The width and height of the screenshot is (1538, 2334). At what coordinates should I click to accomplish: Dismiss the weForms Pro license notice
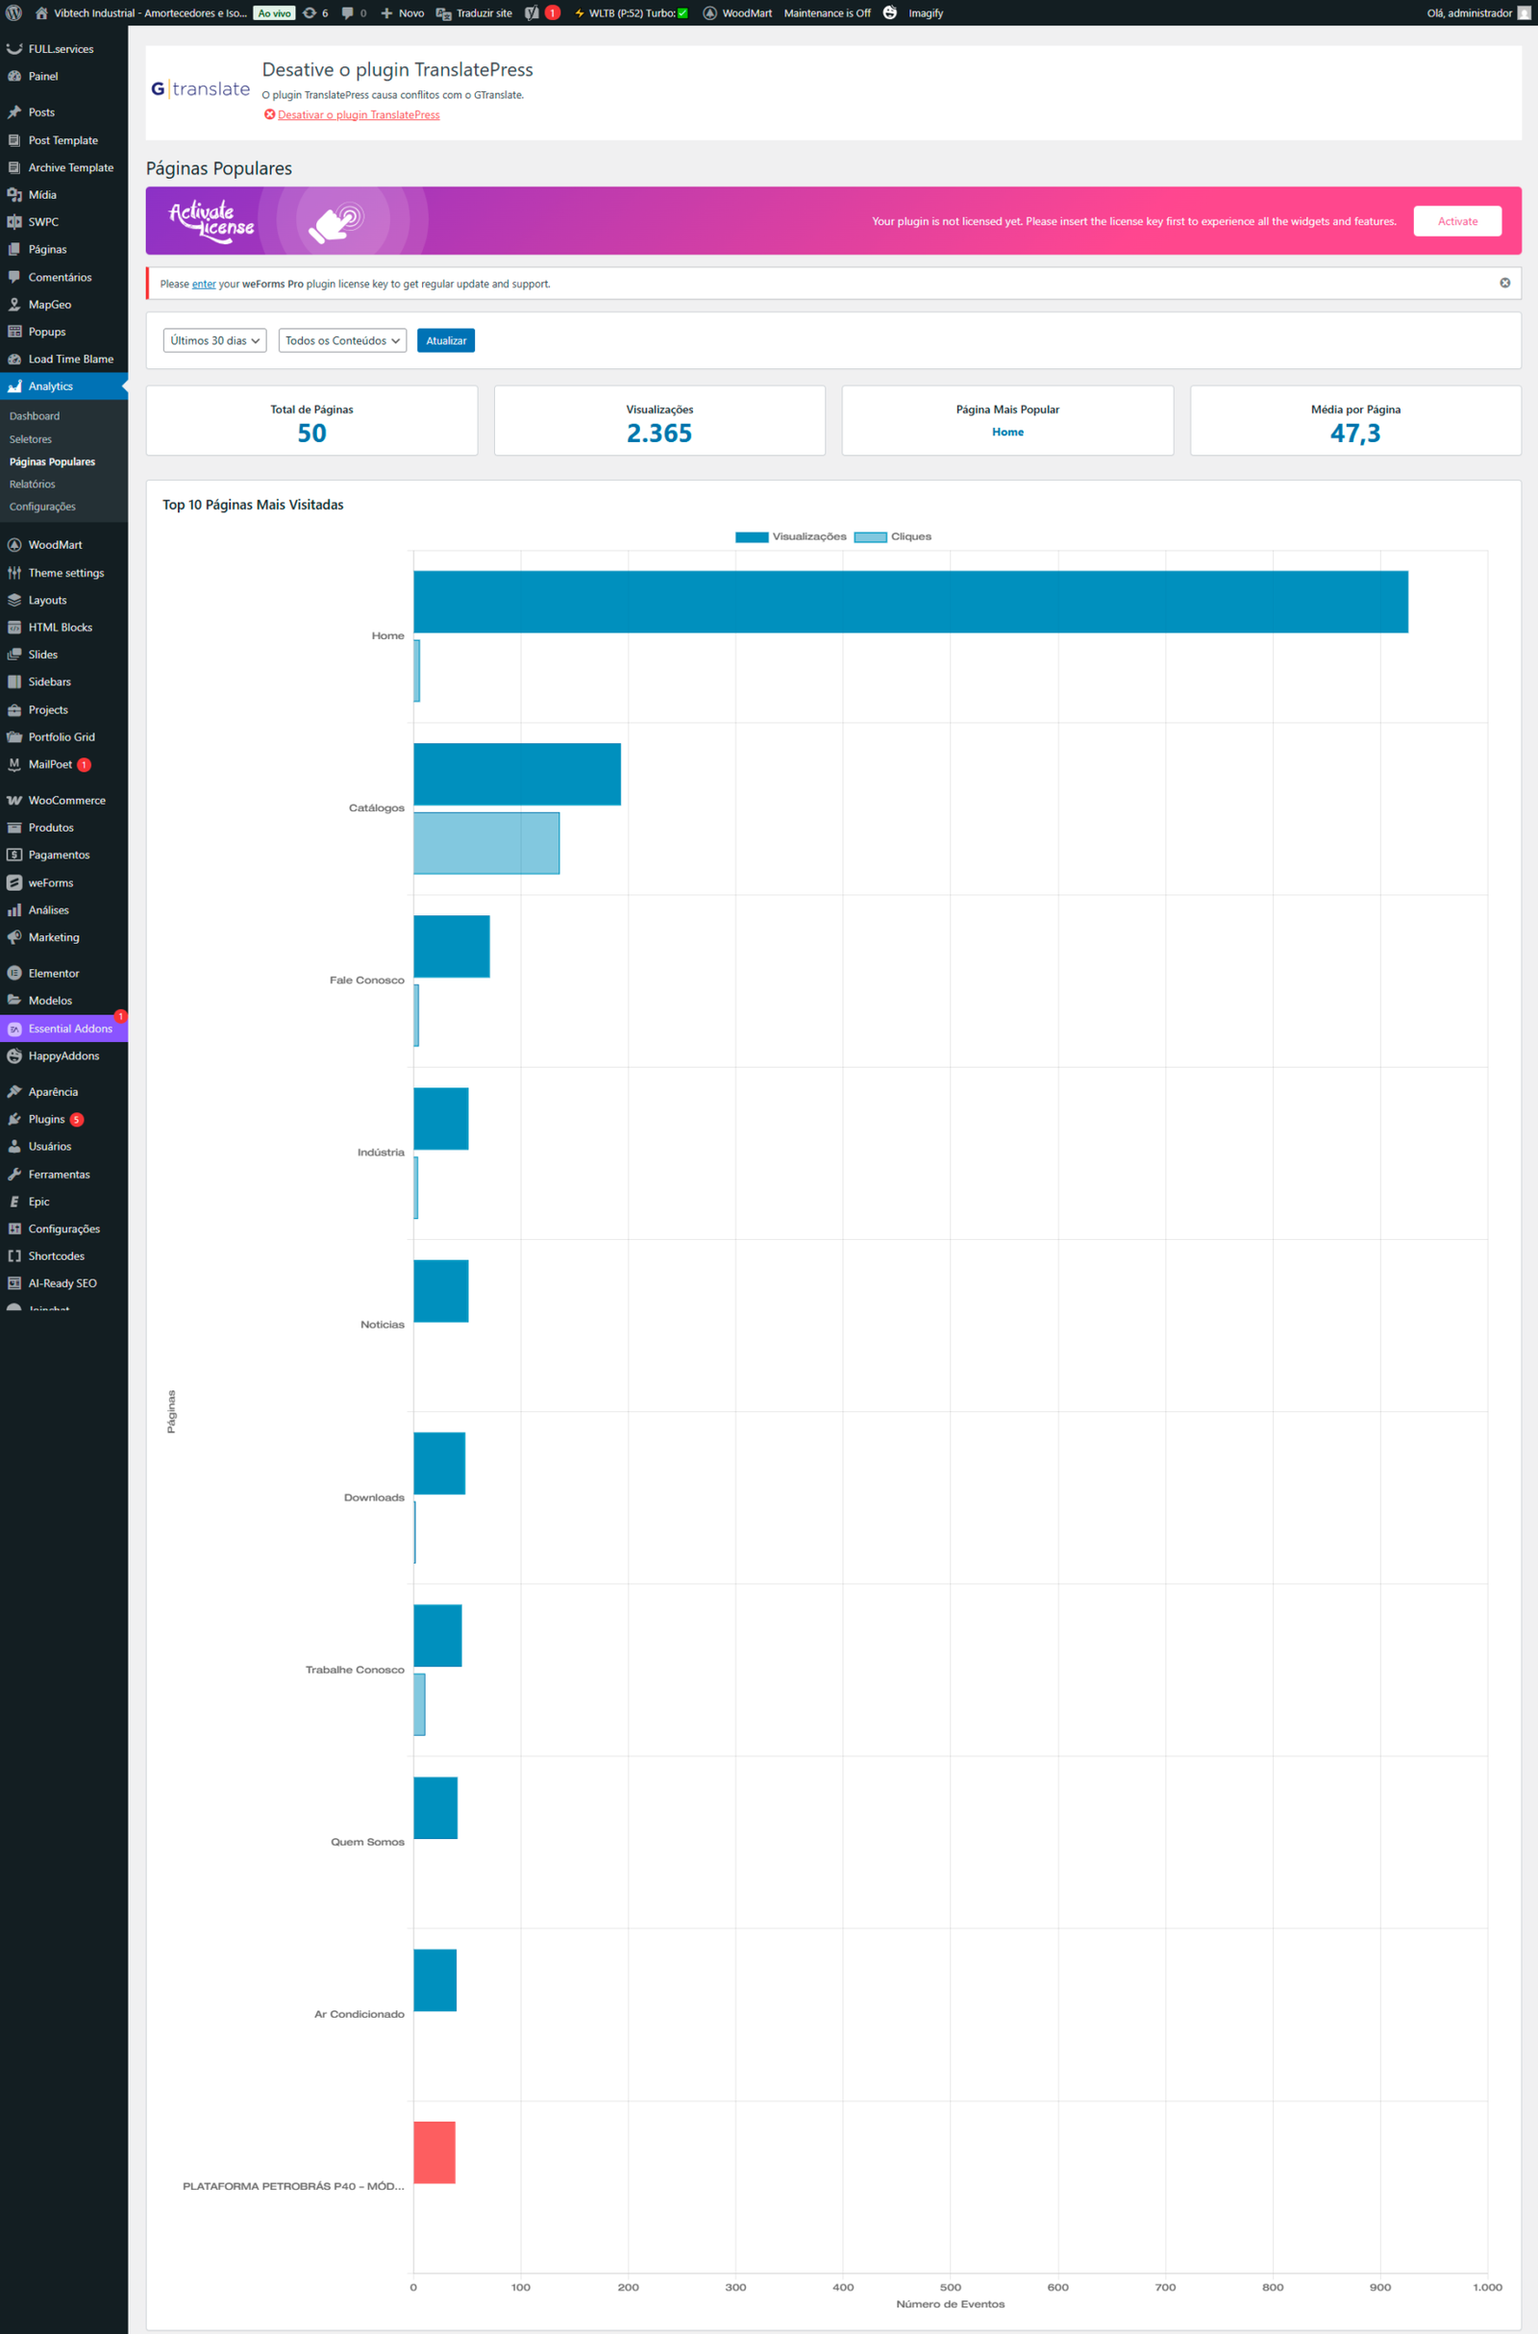[1503, 284]
